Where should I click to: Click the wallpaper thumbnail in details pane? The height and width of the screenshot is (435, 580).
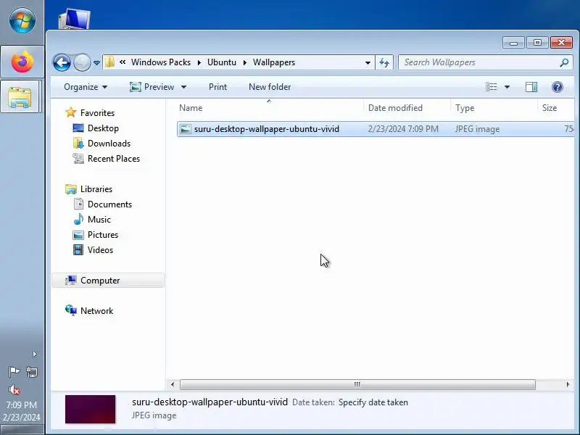(x=90, y=409)
